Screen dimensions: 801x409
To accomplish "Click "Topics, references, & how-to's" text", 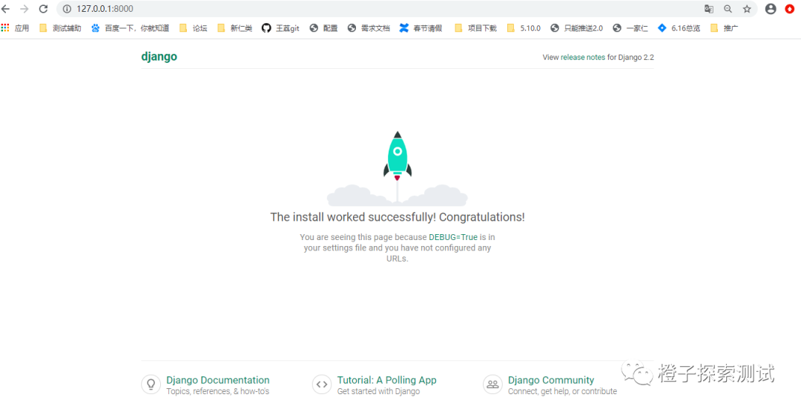I will [x=217, y=392].
